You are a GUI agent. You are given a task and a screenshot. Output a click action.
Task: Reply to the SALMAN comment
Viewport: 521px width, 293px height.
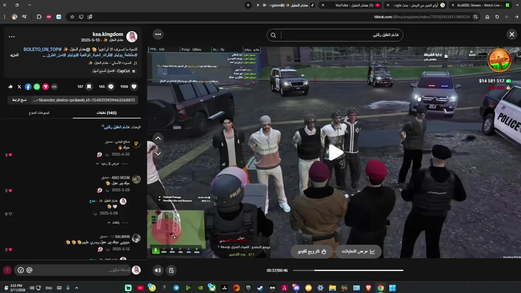(107, 249)
